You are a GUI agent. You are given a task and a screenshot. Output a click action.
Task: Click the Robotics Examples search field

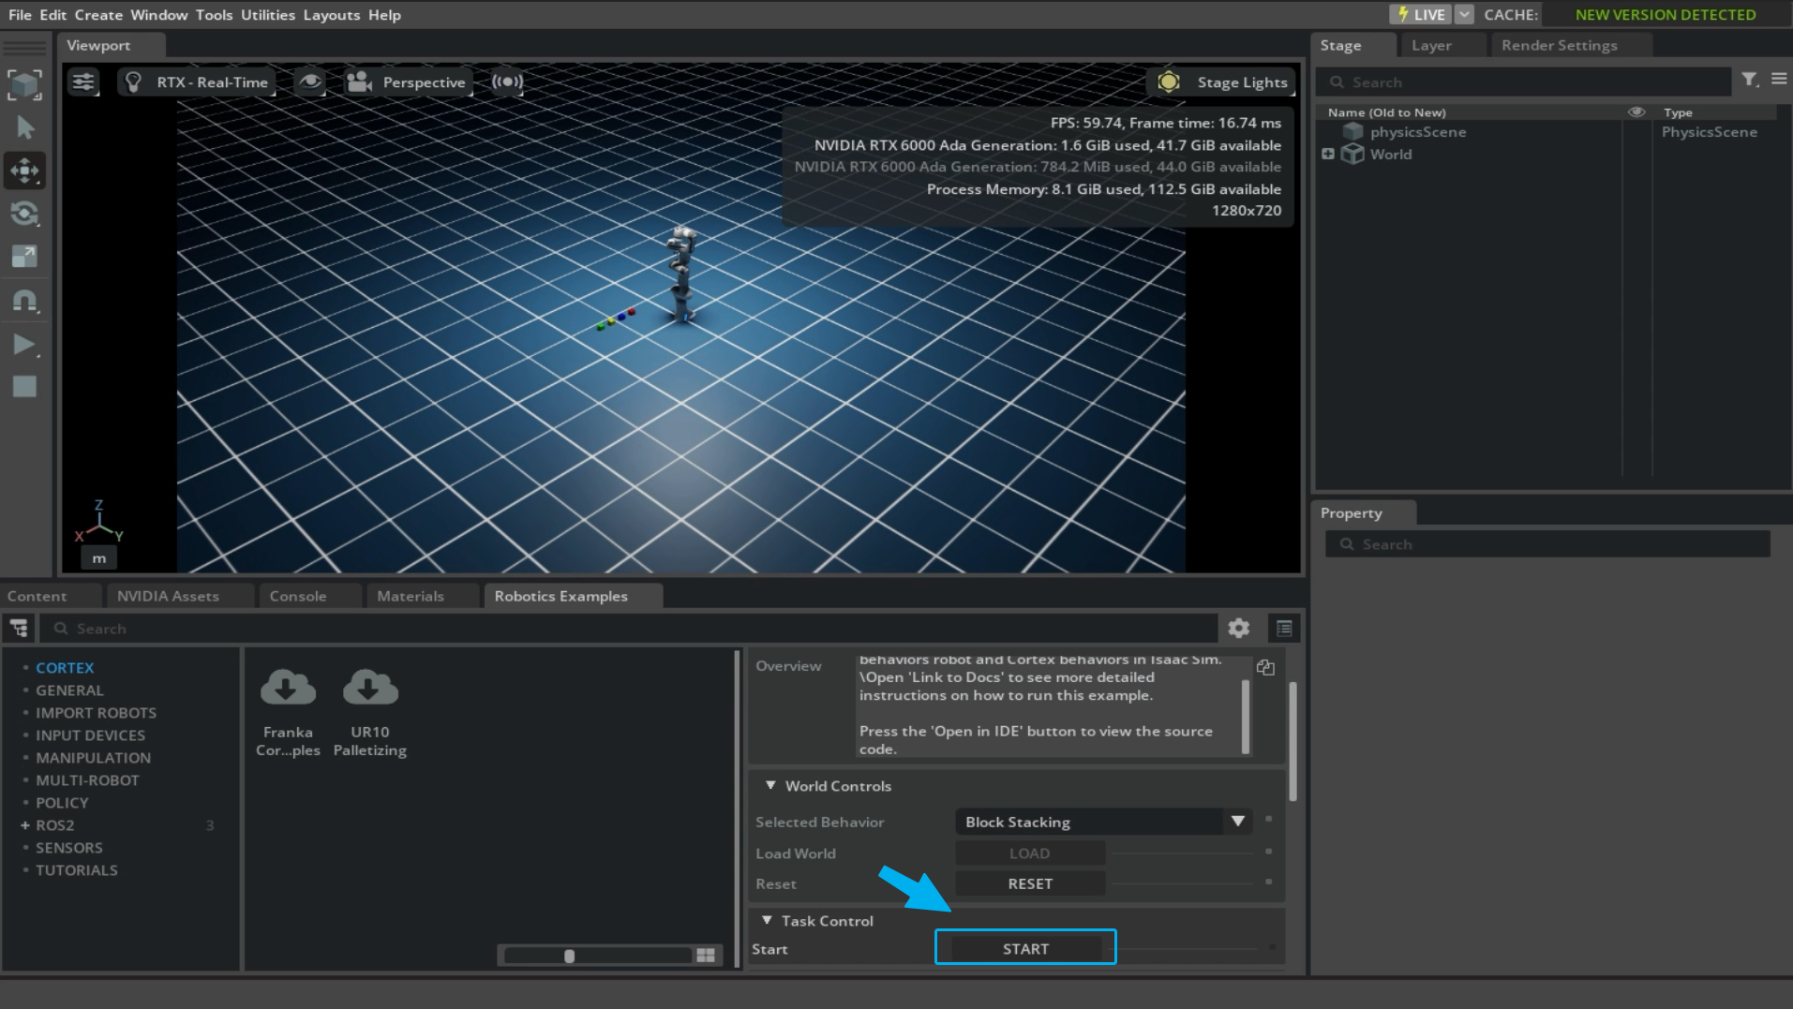[630, 629]
